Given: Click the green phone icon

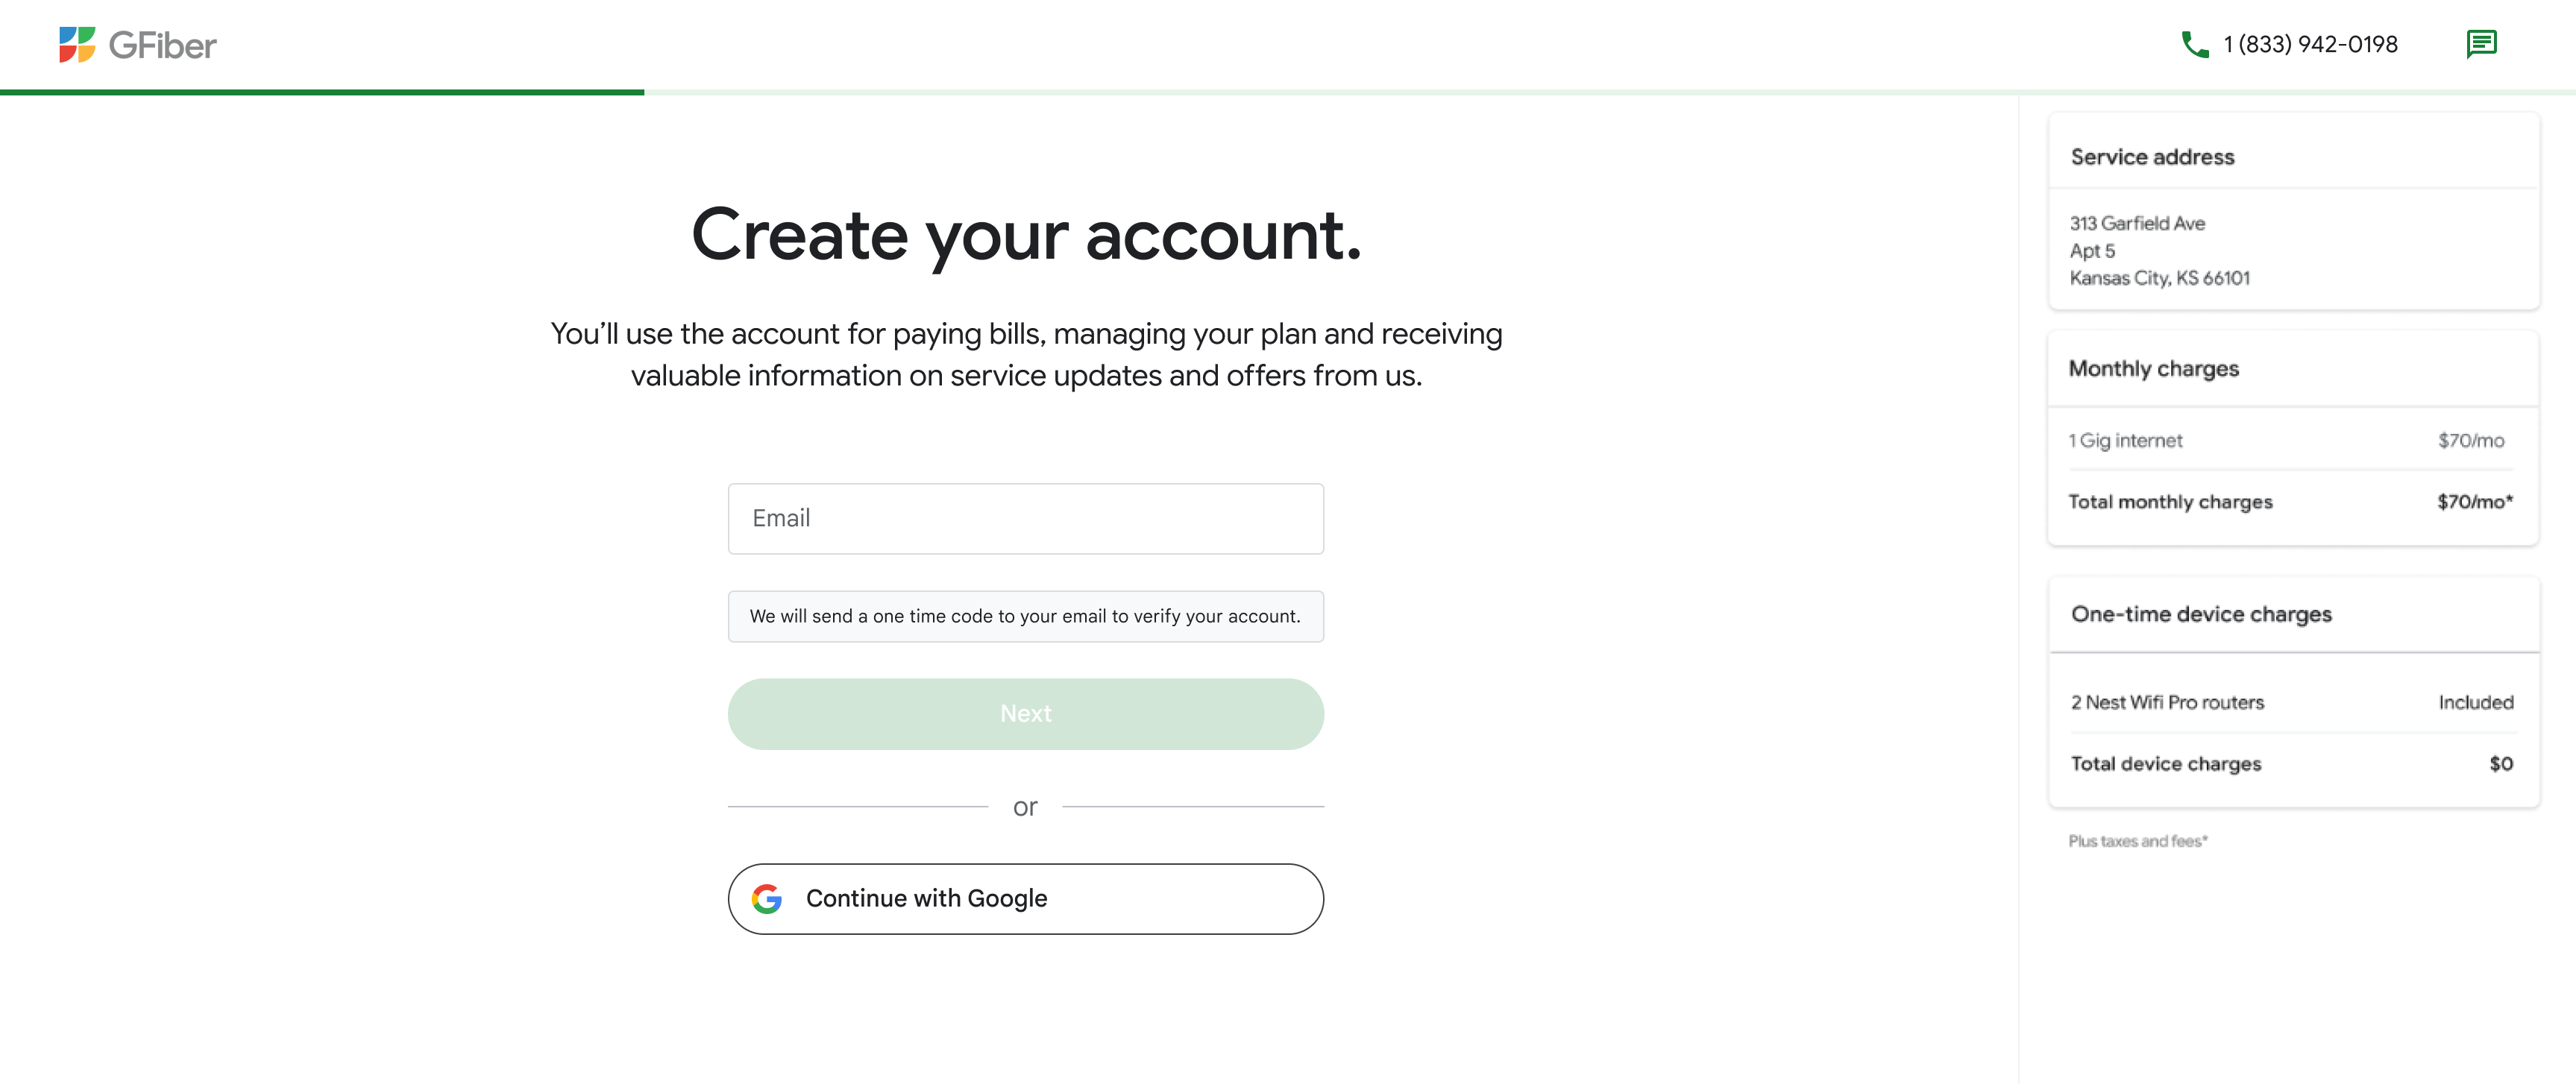Looking at the screenshot, I should pyautogui.click(x=2194, y=45).
